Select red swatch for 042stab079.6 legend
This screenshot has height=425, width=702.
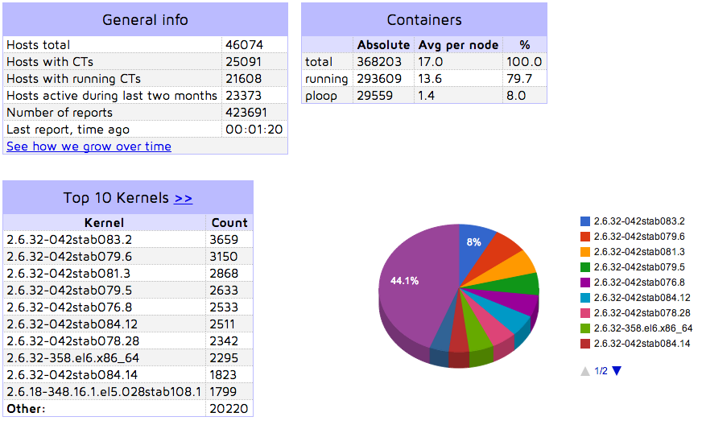click(585, 237)
